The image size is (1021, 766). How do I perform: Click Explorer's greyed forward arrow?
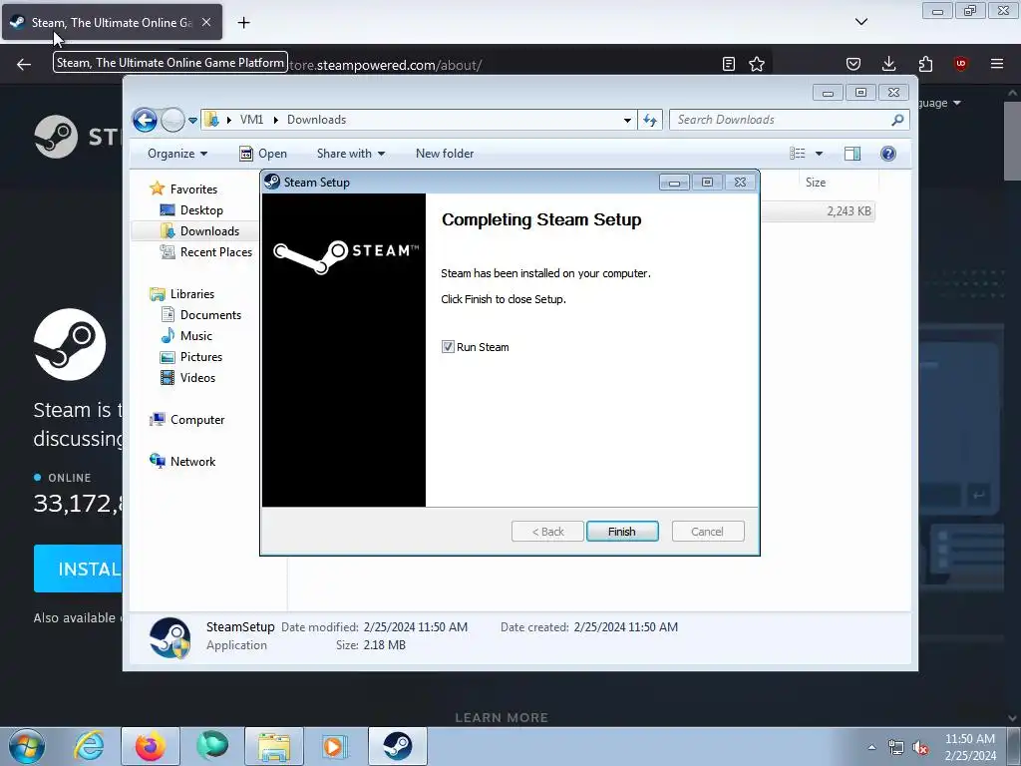point(172,120)
